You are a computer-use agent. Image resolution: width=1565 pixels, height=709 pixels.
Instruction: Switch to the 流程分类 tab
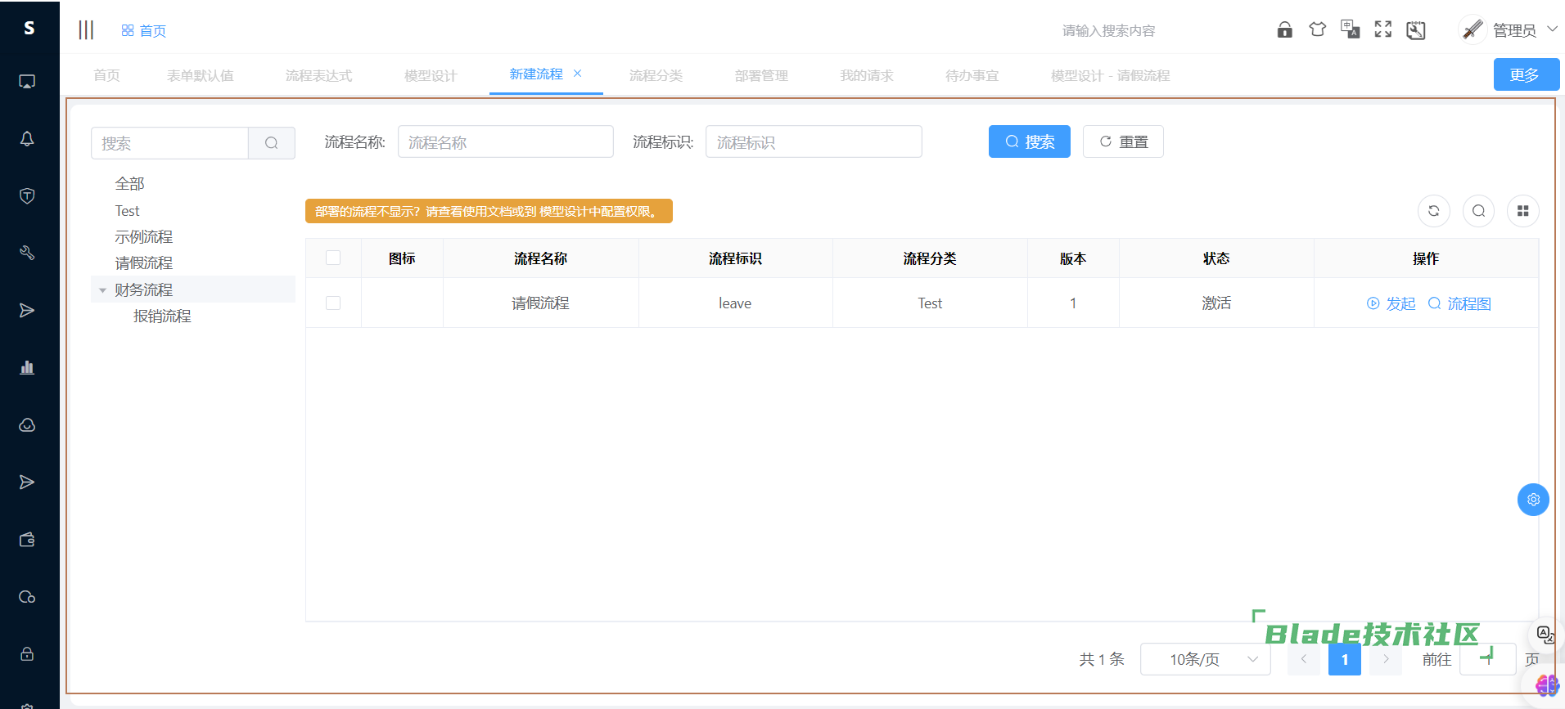click(x=656, y=75)
